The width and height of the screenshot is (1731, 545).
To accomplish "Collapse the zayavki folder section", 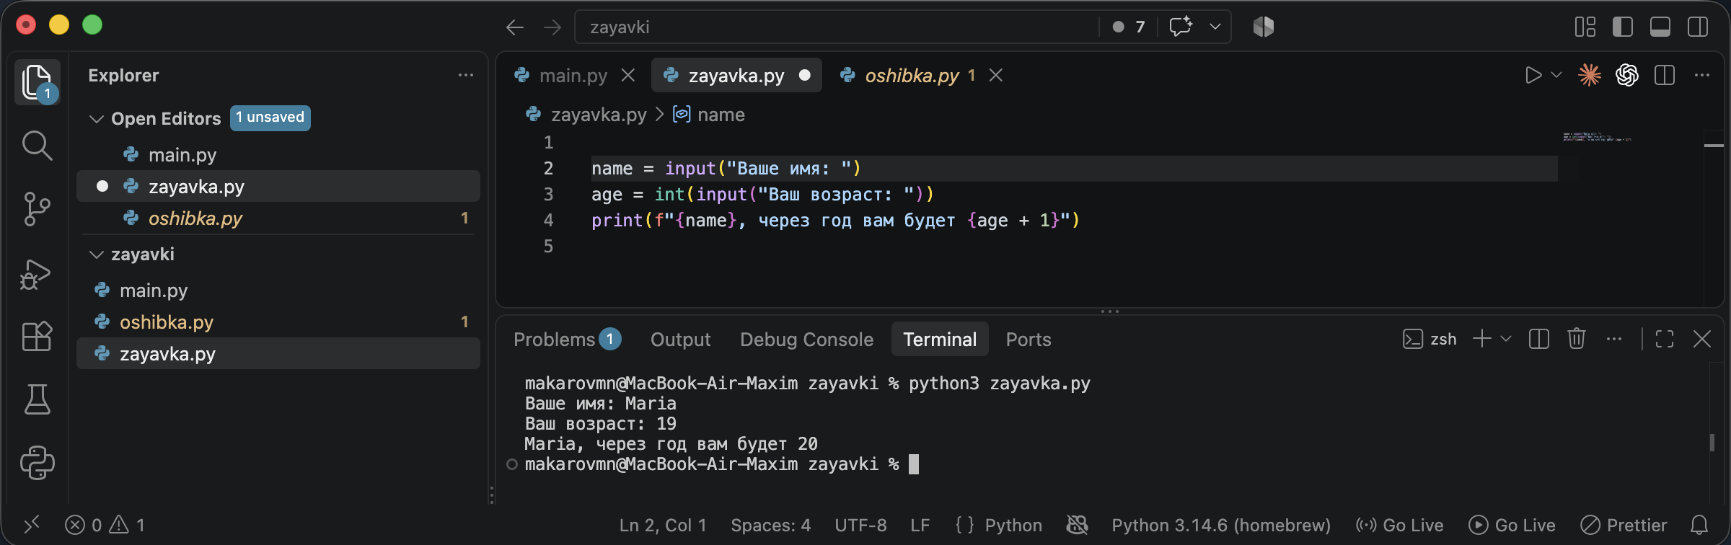I will (96, 254).
